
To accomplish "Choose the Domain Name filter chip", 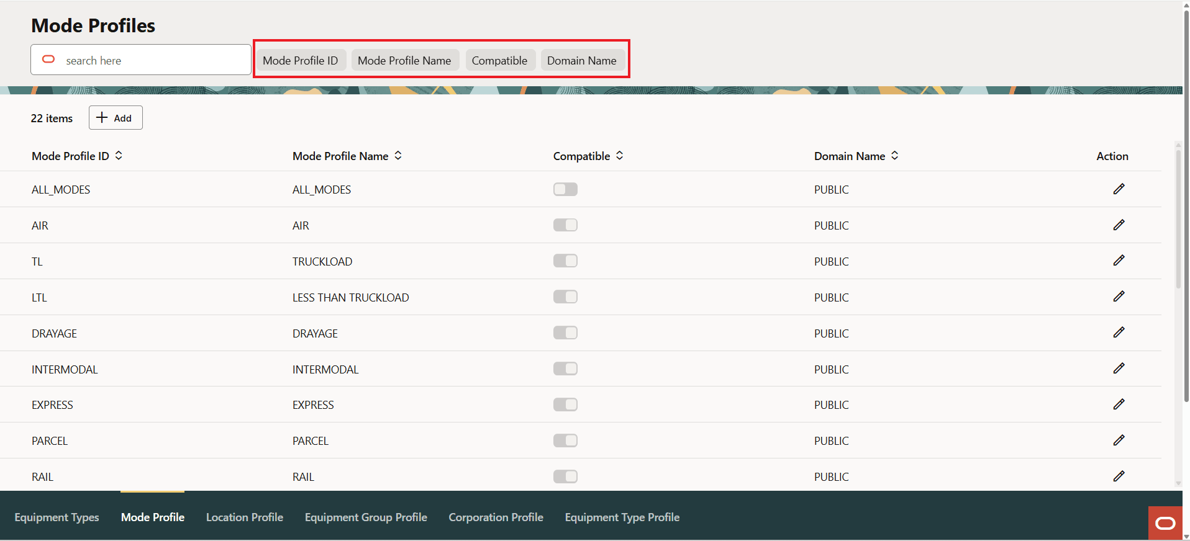I will pos(582,60).
